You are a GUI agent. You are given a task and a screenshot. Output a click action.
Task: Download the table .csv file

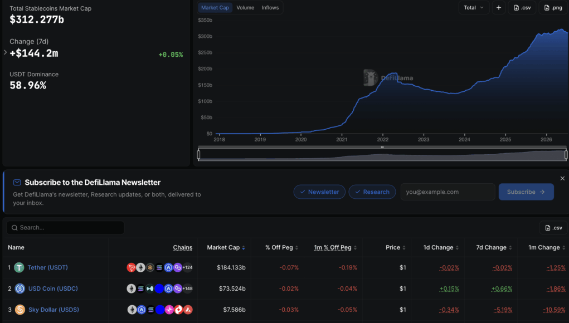pyautogui.click(x=553, y=228)
